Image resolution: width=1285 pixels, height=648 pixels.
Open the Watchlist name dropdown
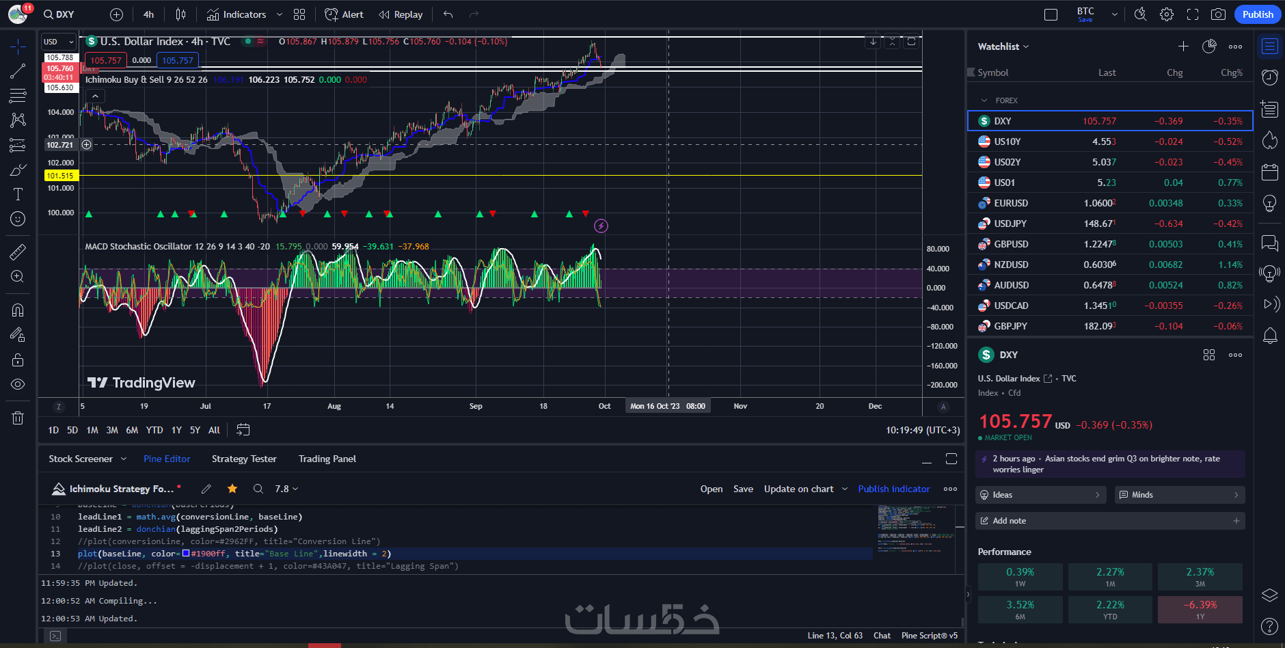[1003, 46]
